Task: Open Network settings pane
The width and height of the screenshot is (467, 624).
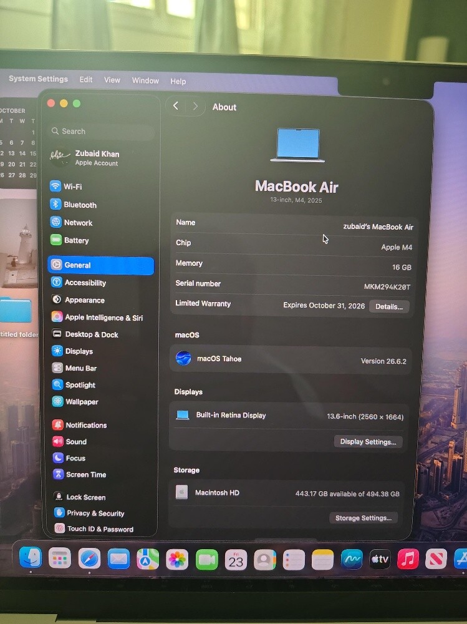Action: click(72, 223)
